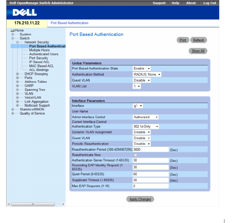Select Multiple Hosts in the tree

pos(39,50)
